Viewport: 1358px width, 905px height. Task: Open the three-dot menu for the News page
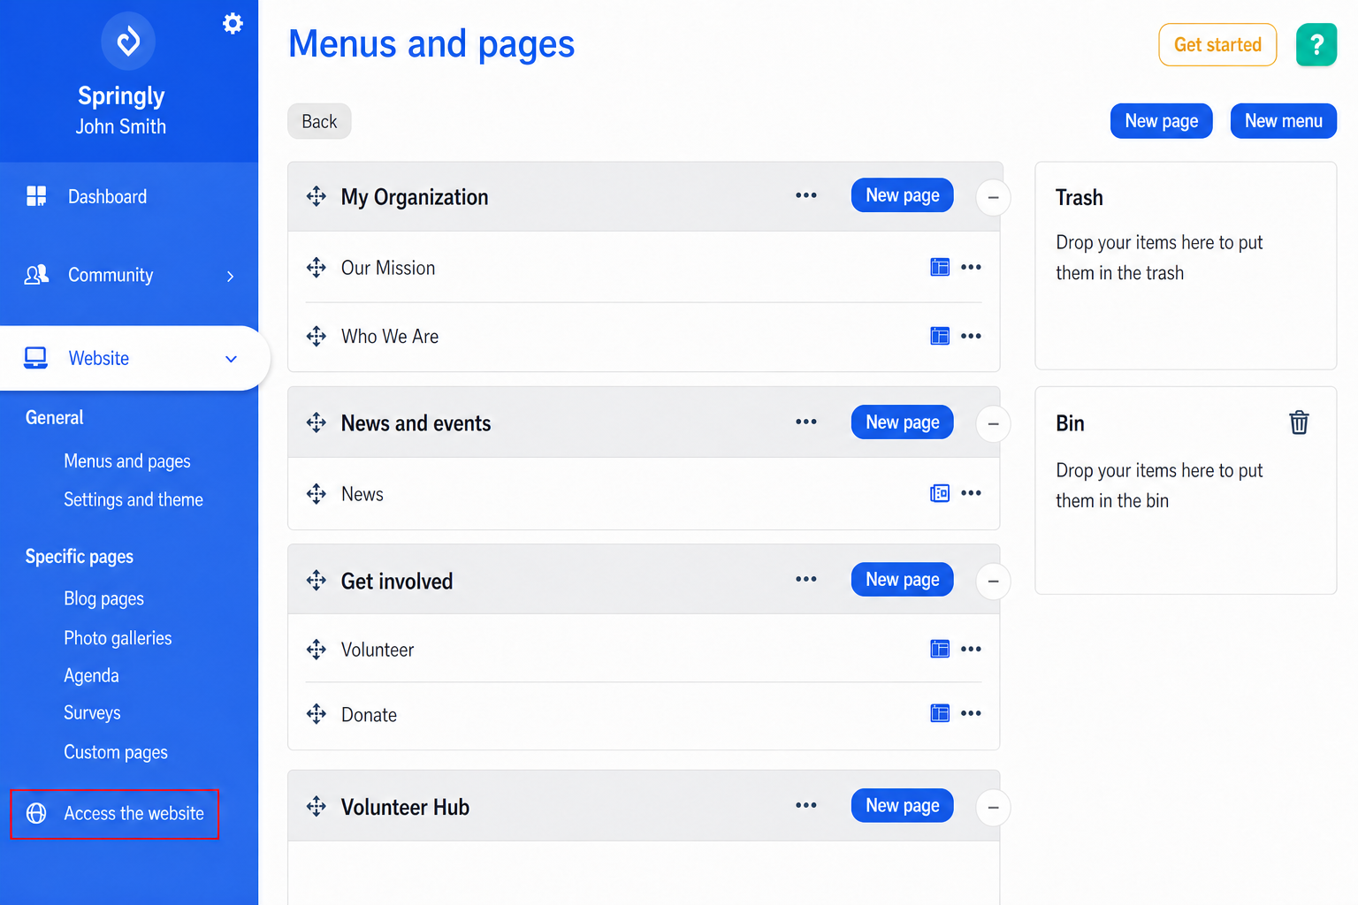(x=971, y=493)
